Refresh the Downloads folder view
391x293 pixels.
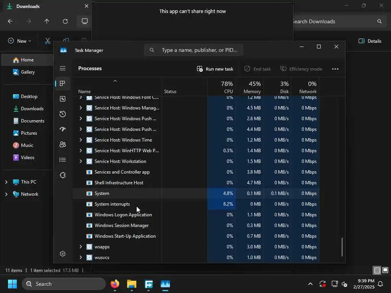coord(65,21)
